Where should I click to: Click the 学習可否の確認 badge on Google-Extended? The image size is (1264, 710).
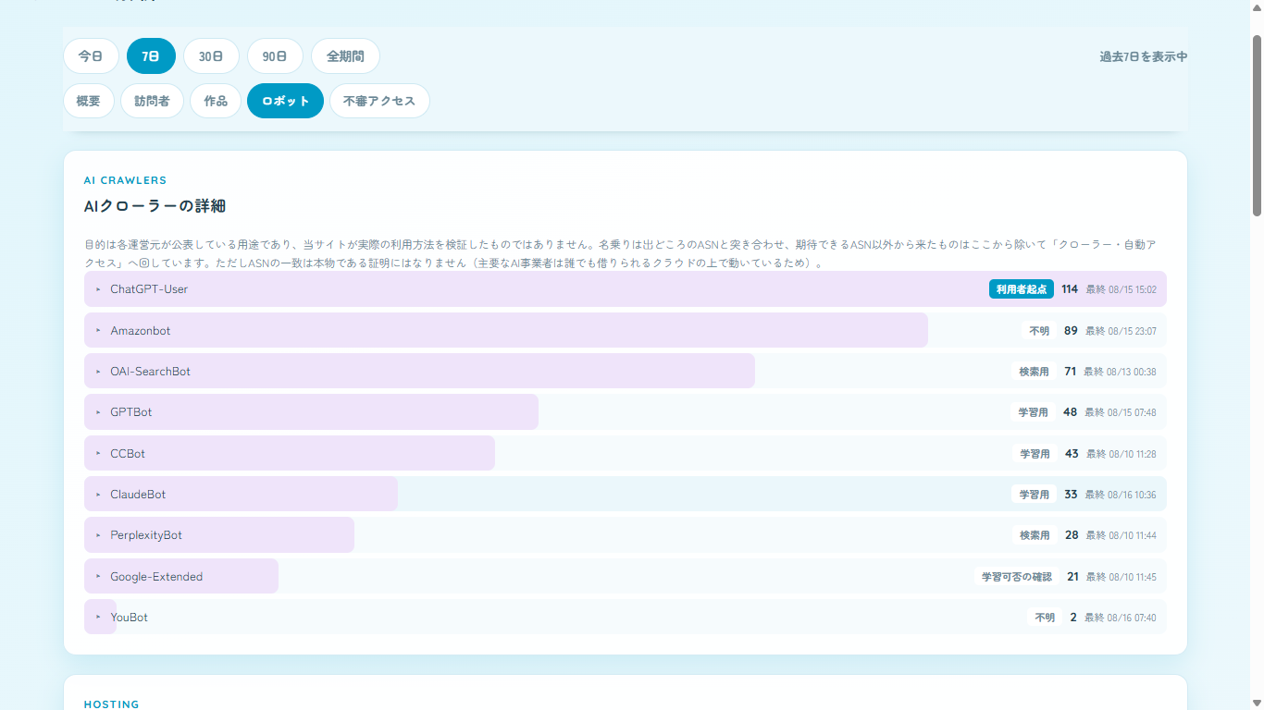tap(1017, 577)
